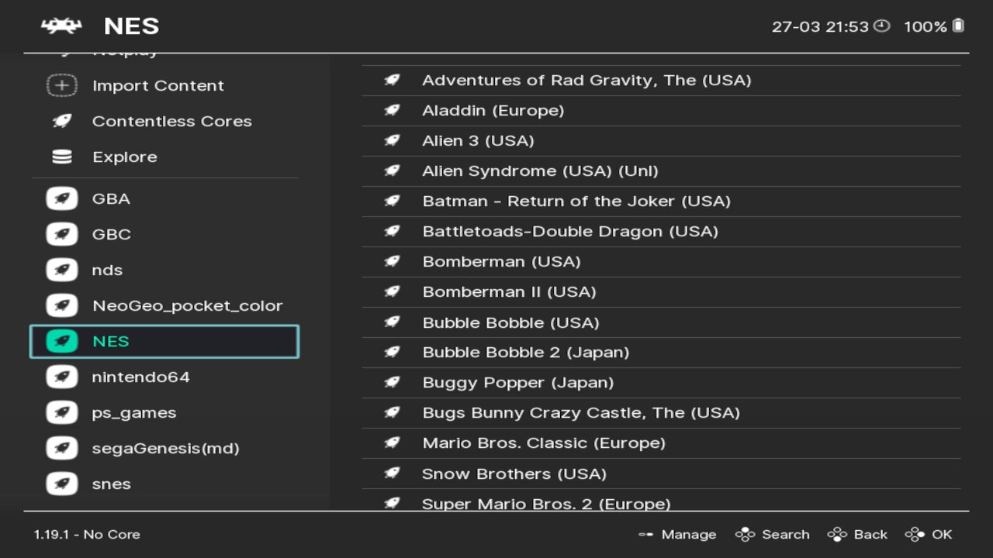Click the rocket icon beside Aladdin (Europe)
The width and height of the screenshot is (993, 558).
393,110
